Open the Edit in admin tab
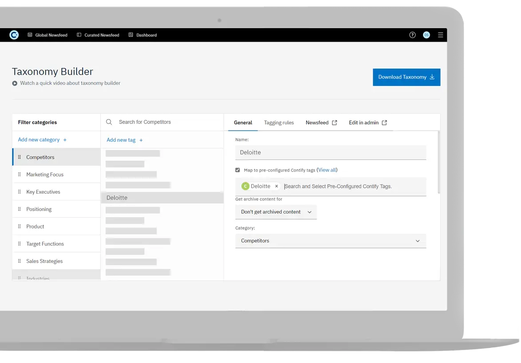The width and height of the screenshot is (521, 363). (368, 123)
